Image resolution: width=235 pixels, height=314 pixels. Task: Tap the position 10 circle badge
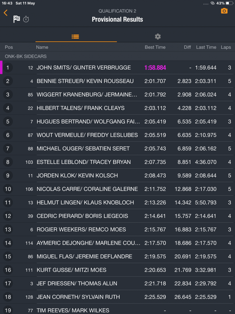(x=8, y=189)
